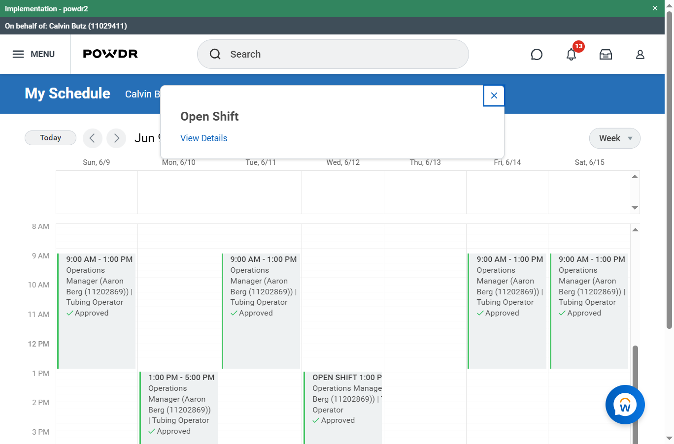Open notifications bell with 13 alerts
674x444 pixels.
(x=572, y=54)
